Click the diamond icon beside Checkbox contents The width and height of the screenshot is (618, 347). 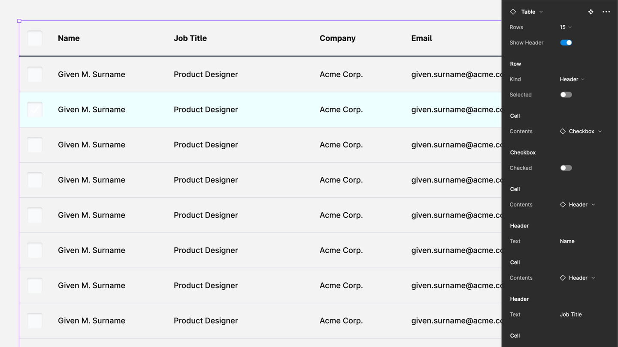563,132
